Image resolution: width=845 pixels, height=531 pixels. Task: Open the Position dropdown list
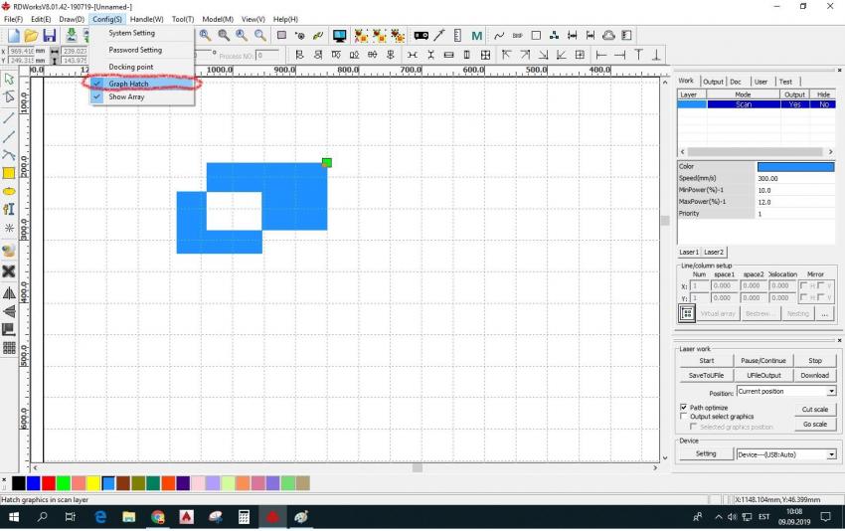pos(831,392)
